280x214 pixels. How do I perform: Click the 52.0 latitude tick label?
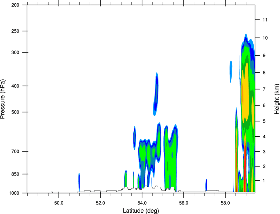coord(100,203)
